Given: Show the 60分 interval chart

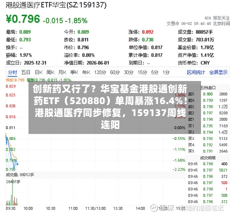Looking at the screenshot, I should pos(115,72).
